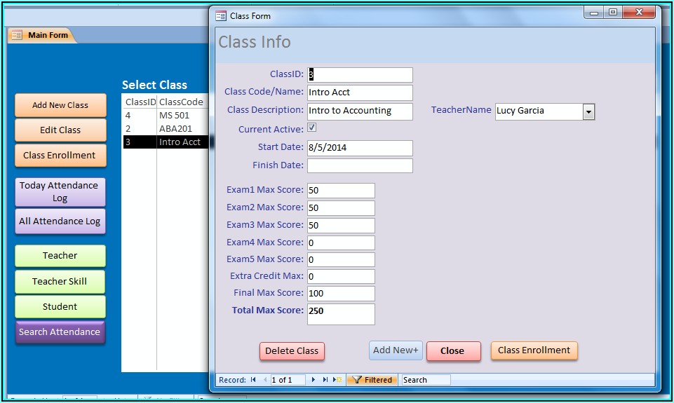674x403 pixels.
Task: Click the record navigator Search box
Action: pos(426,380)
